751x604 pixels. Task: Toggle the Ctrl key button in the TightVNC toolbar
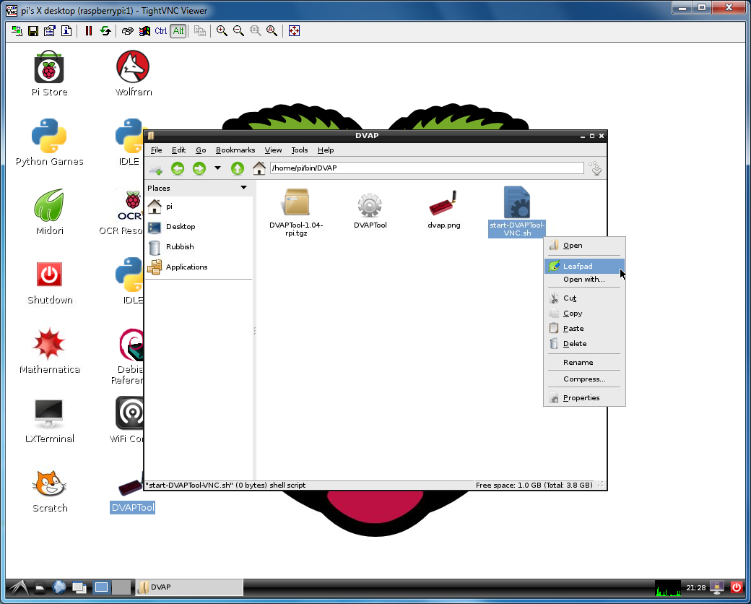coord(161,31)
